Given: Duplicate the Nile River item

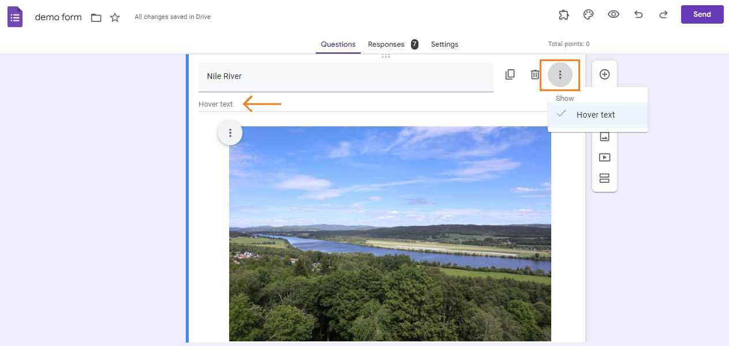Looking at the screenshot, I should [x=510, y=74].
